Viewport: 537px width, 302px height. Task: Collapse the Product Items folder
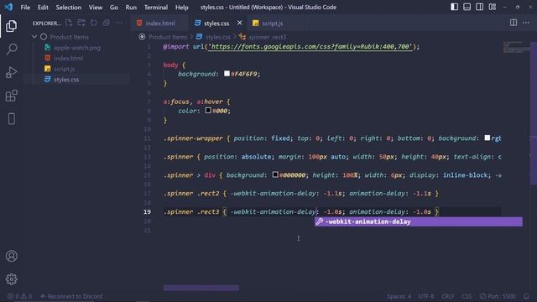pyautogui.click(x=34, y=37)
